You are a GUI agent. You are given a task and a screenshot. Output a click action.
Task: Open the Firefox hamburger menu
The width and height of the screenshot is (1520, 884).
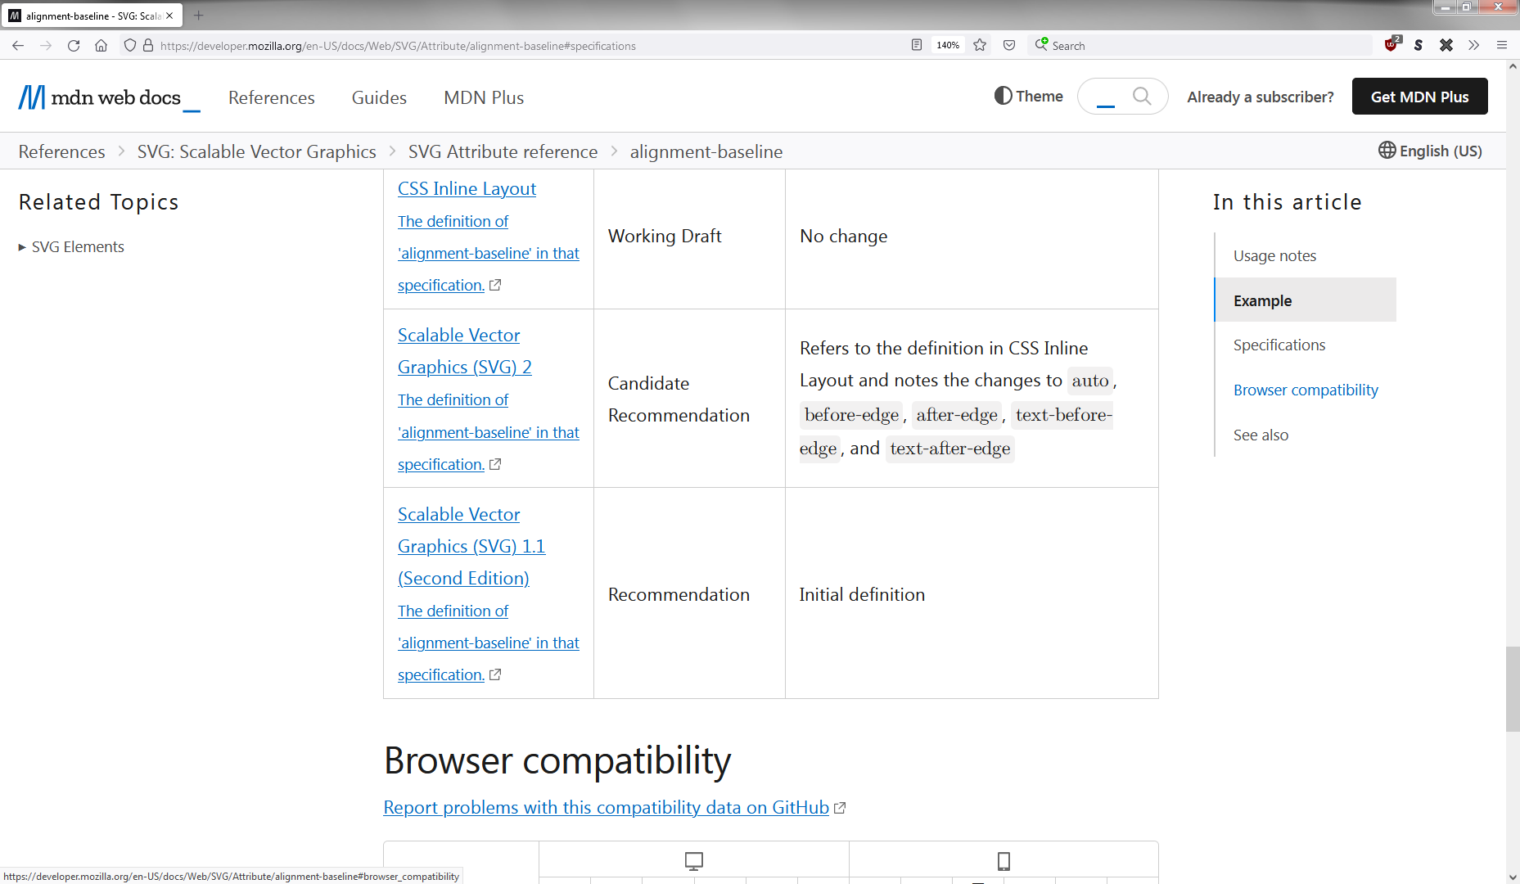pos(1503,45)
